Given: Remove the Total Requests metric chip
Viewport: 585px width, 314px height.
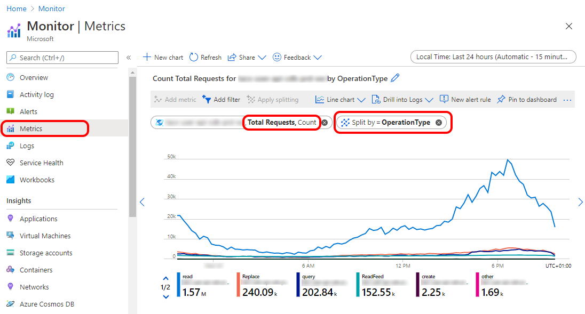Looking at the screenshot, I should (x=325, y=123).
